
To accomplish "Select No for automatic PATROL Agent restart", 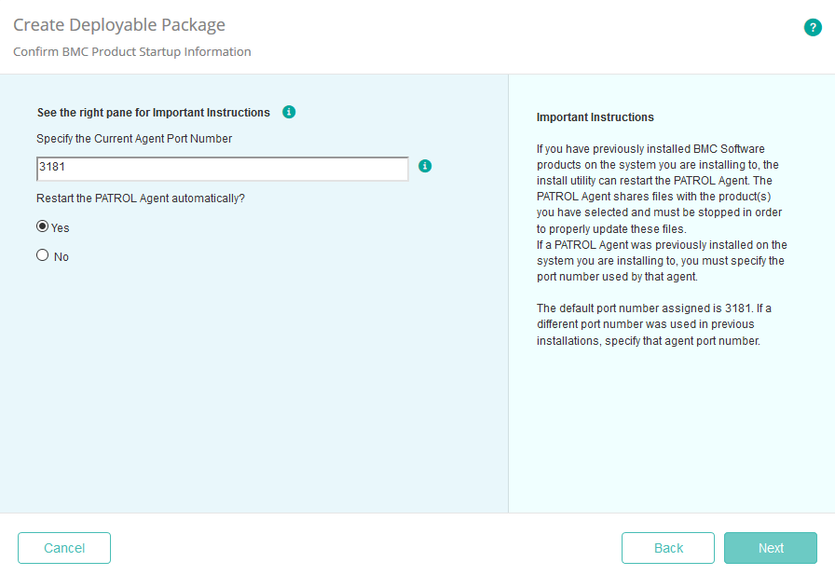I will point(42,254).
